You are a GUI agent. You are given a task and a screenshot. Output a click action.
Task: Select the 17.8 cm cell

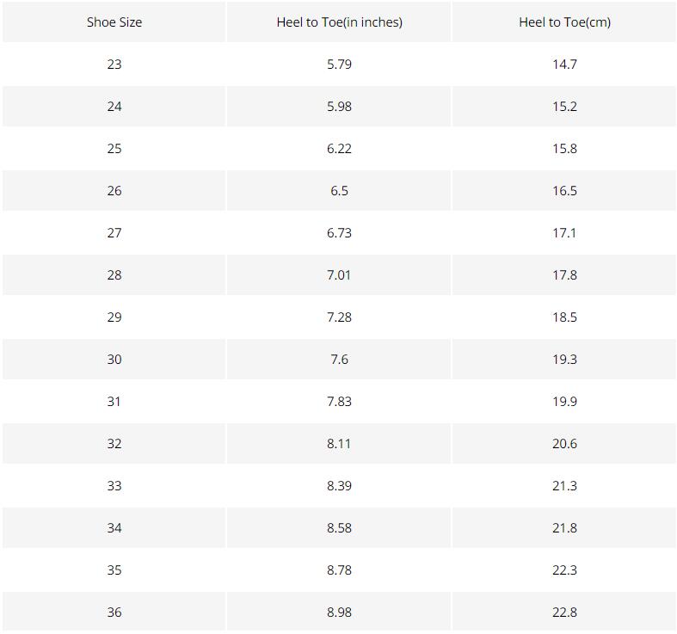tap(564, 275)
